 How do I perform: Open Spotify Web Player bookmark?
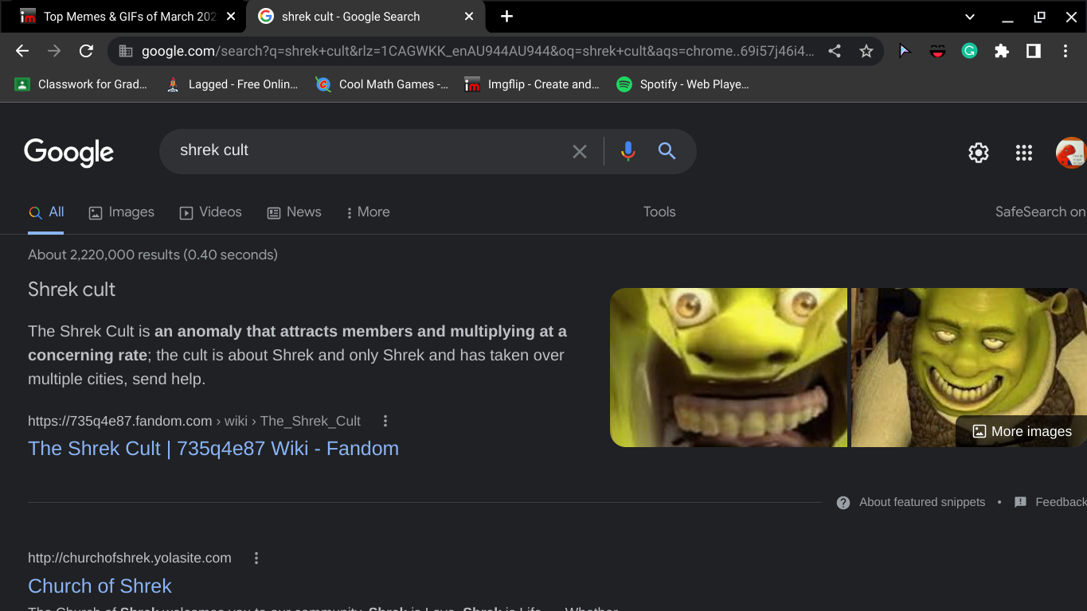(682, 84)
